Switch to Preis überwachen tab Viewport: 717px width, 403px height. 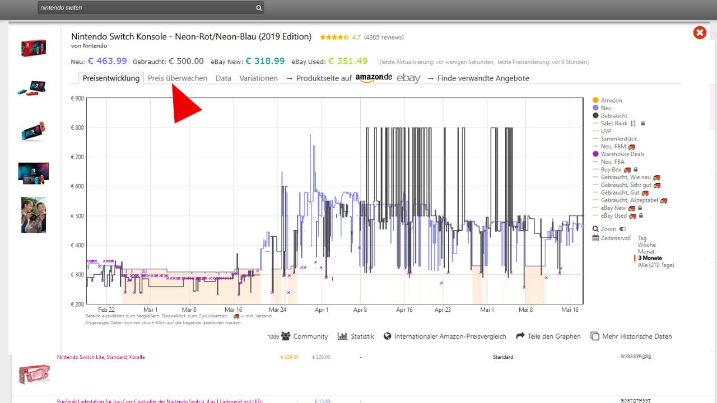(x=177, y=78)
